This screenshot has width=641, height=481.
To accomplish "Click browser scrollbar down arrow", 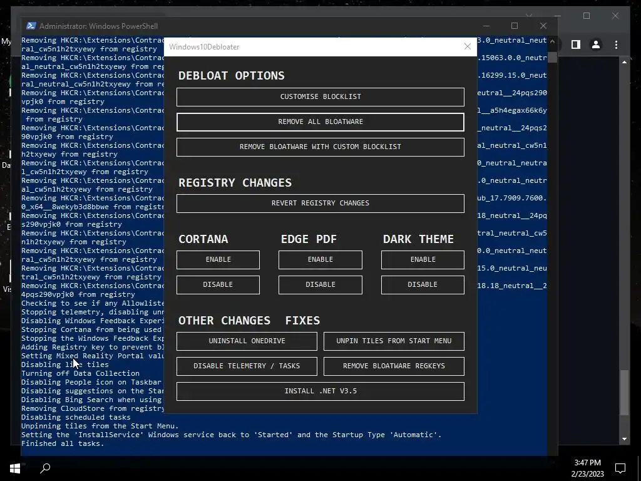I will (x=624, y=439).
